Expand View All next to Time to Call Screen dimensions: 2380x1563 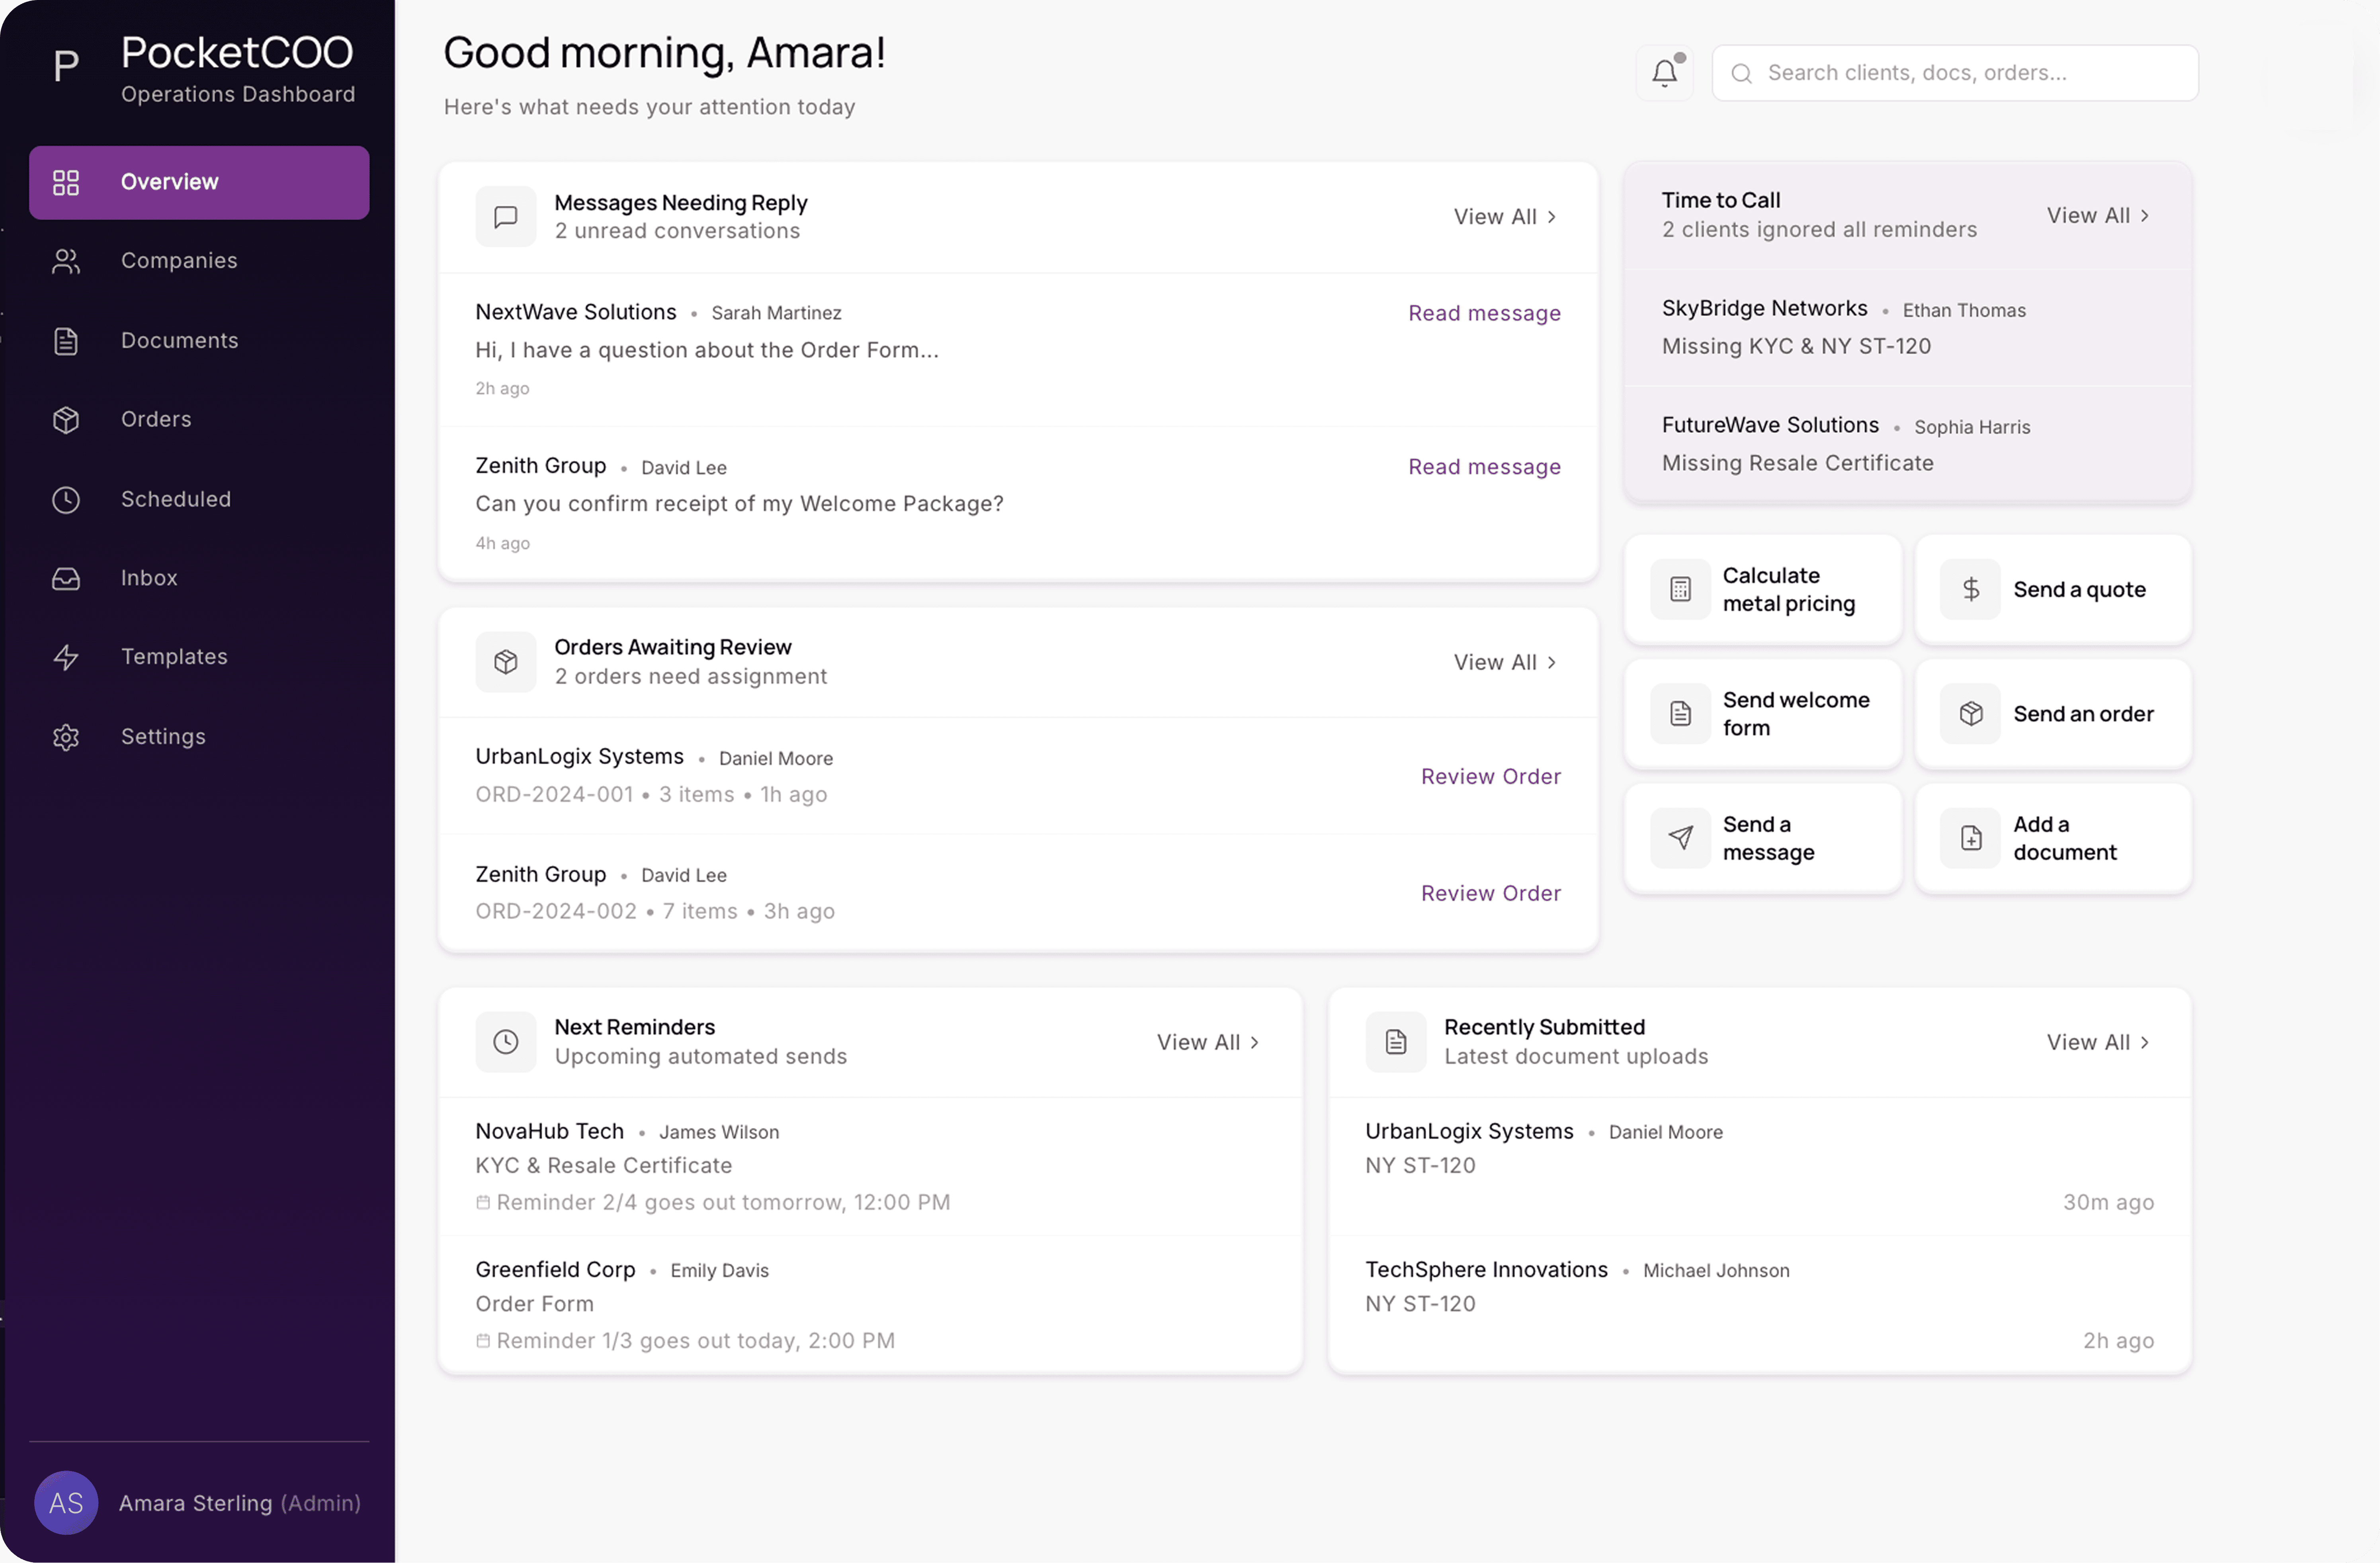[x=2097, y=215]
